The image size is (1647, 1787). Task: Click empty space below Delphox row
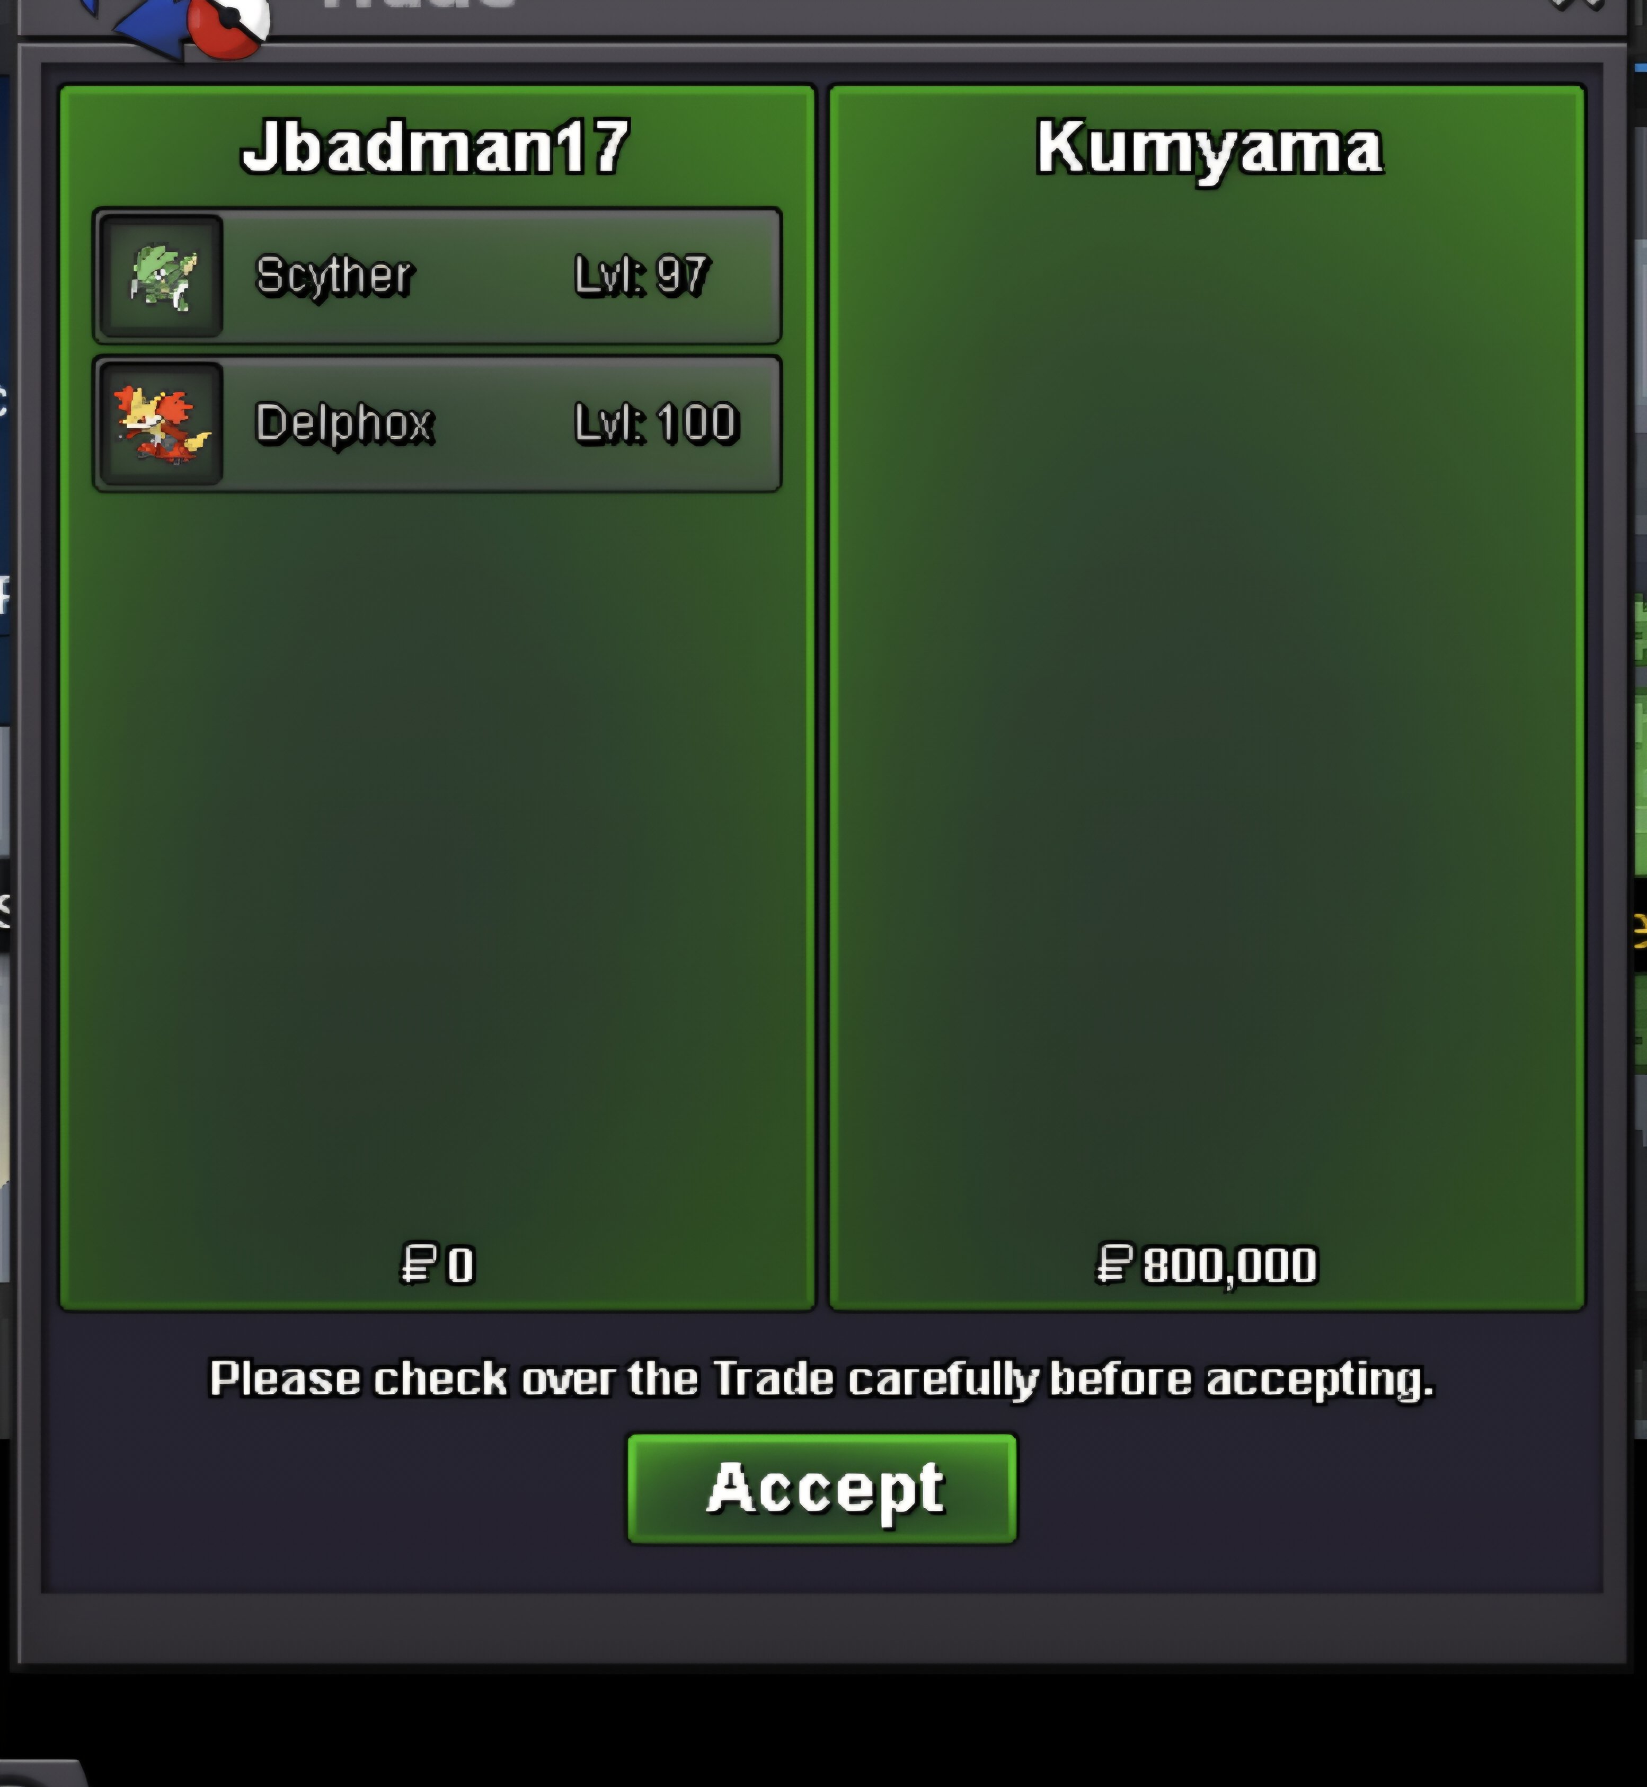(x=437, y=856)
